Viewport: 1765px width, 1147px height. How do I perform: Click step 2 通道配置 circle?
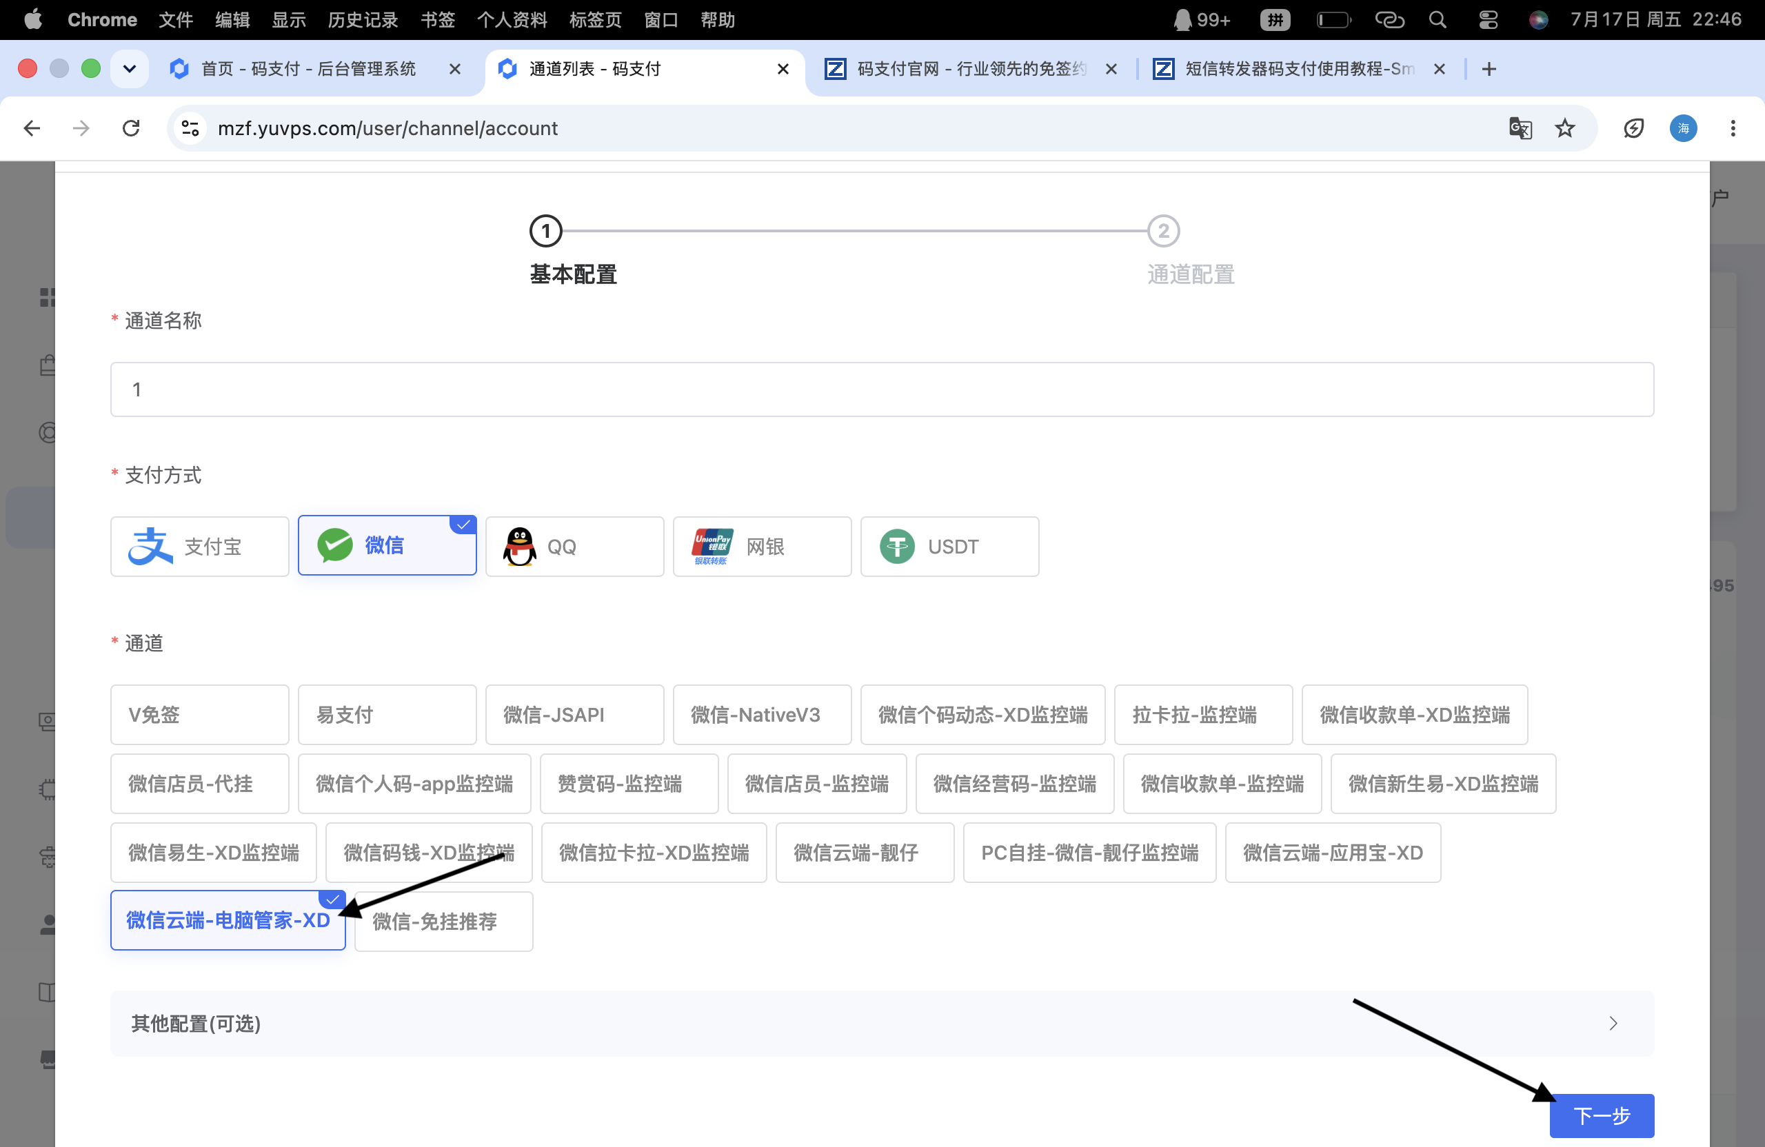click(1163, 232)
